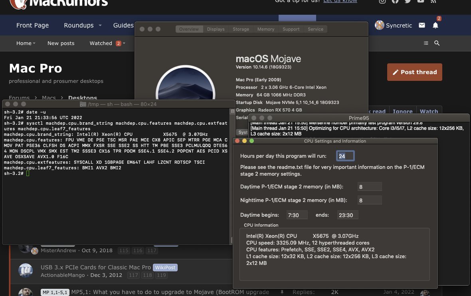Expand the Roundups dropdown arrow

point(100,25)
